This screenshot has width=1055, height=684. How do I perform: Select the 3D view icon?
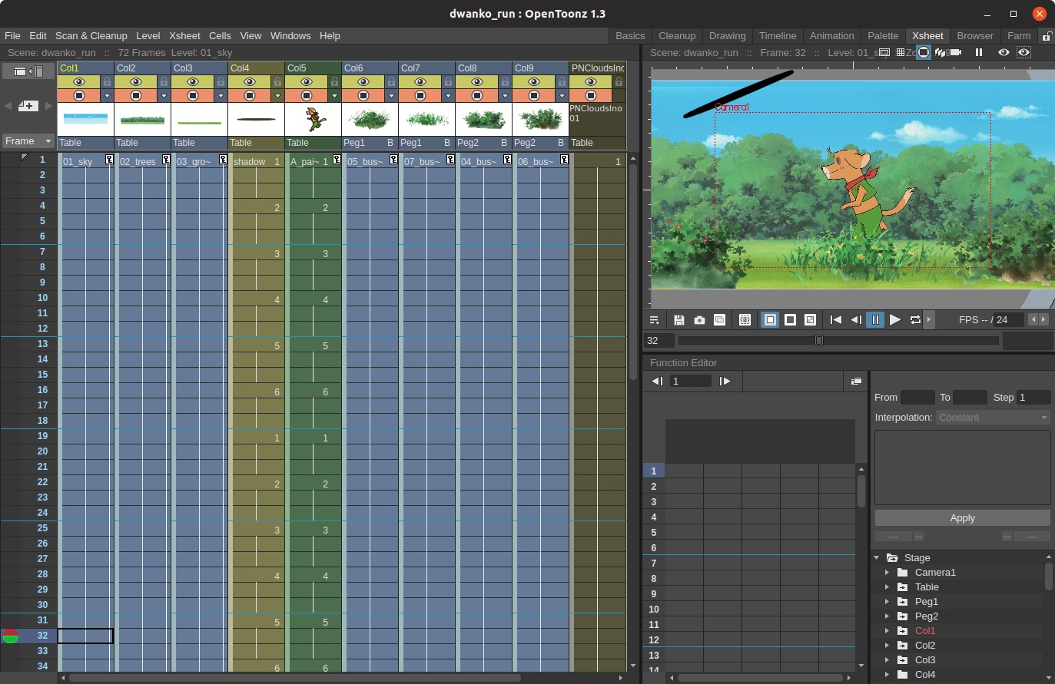click(940, 52)
